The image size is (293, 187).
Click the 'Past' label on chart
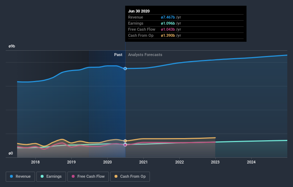point(118,55)
